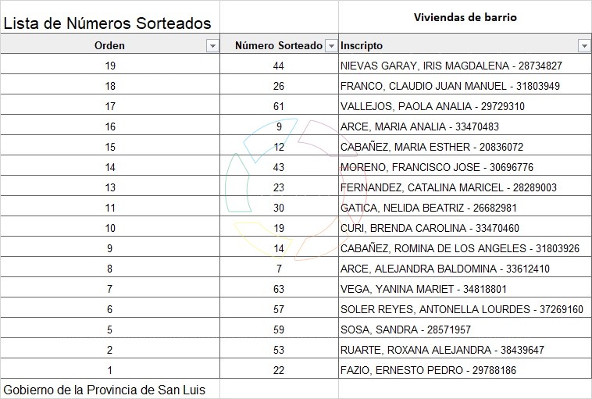Click the cell with drawn number 44
This screenshot has height=399, width=592.
point(279,66)
